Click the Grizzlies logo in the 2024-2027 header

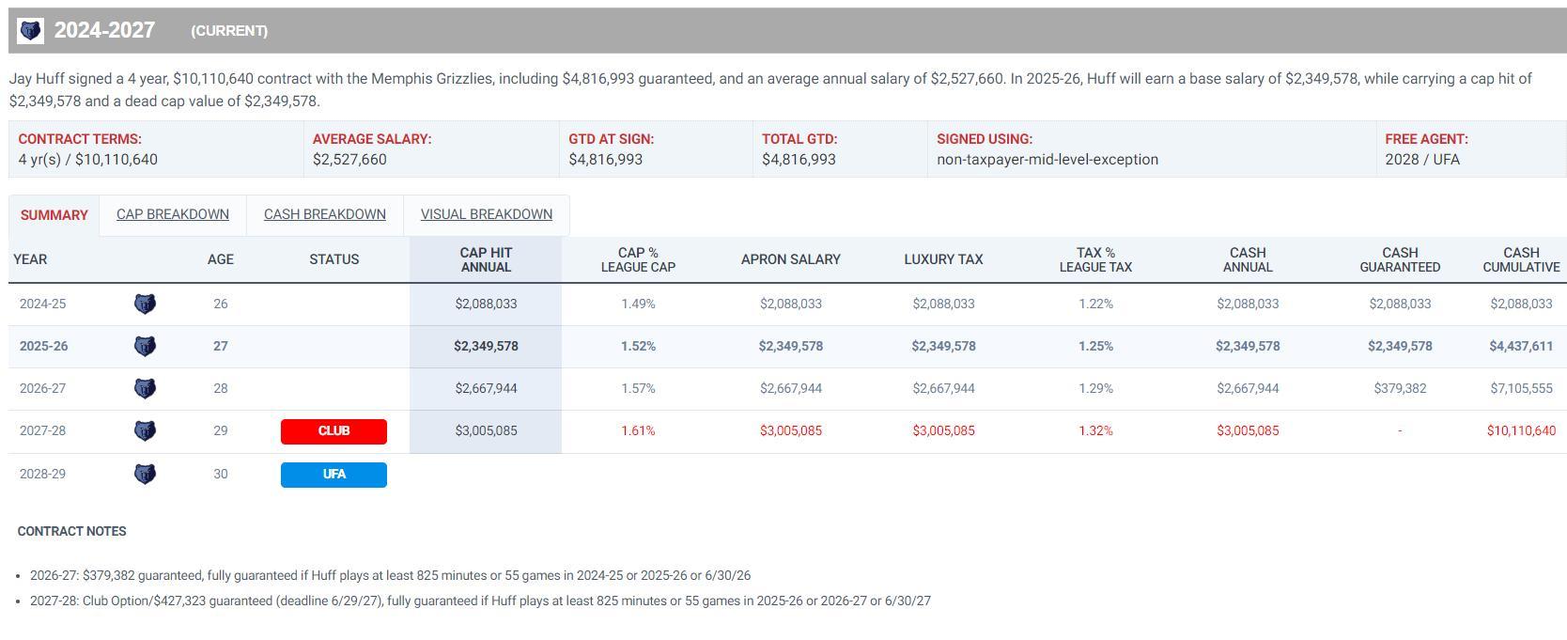click(x=31, y=31)
